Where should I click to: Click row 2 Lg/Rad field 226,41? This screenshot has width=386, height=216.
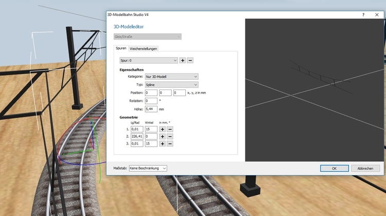pyautogui.click(x=137, y=136)
